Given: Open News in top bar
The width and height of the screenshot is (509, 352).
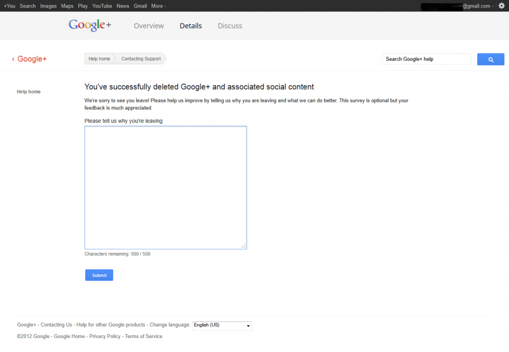Looking at the screenshot, I should [123, 6].
